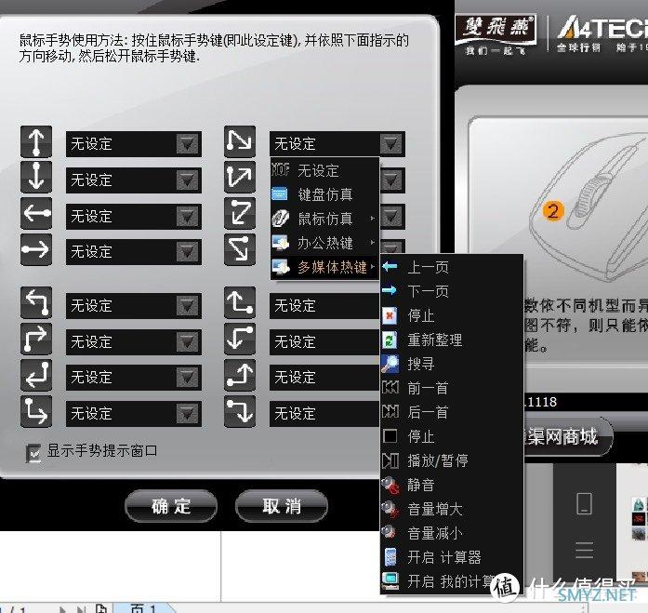Choose 下一页 from submenu
Viewport: 648px width, 613px height.
point(452,291)
